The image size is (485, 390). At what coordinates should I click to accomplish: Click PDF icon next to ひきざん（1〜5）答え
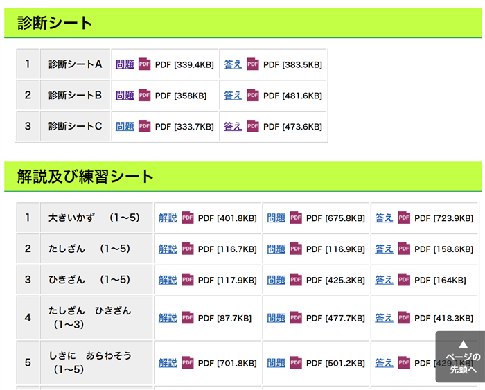click(x=404, y=280)
